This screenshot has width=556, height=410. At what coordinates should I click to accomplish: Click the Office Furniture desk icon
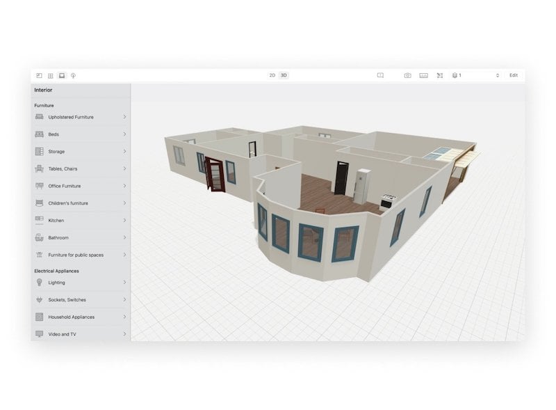(40, 186)
